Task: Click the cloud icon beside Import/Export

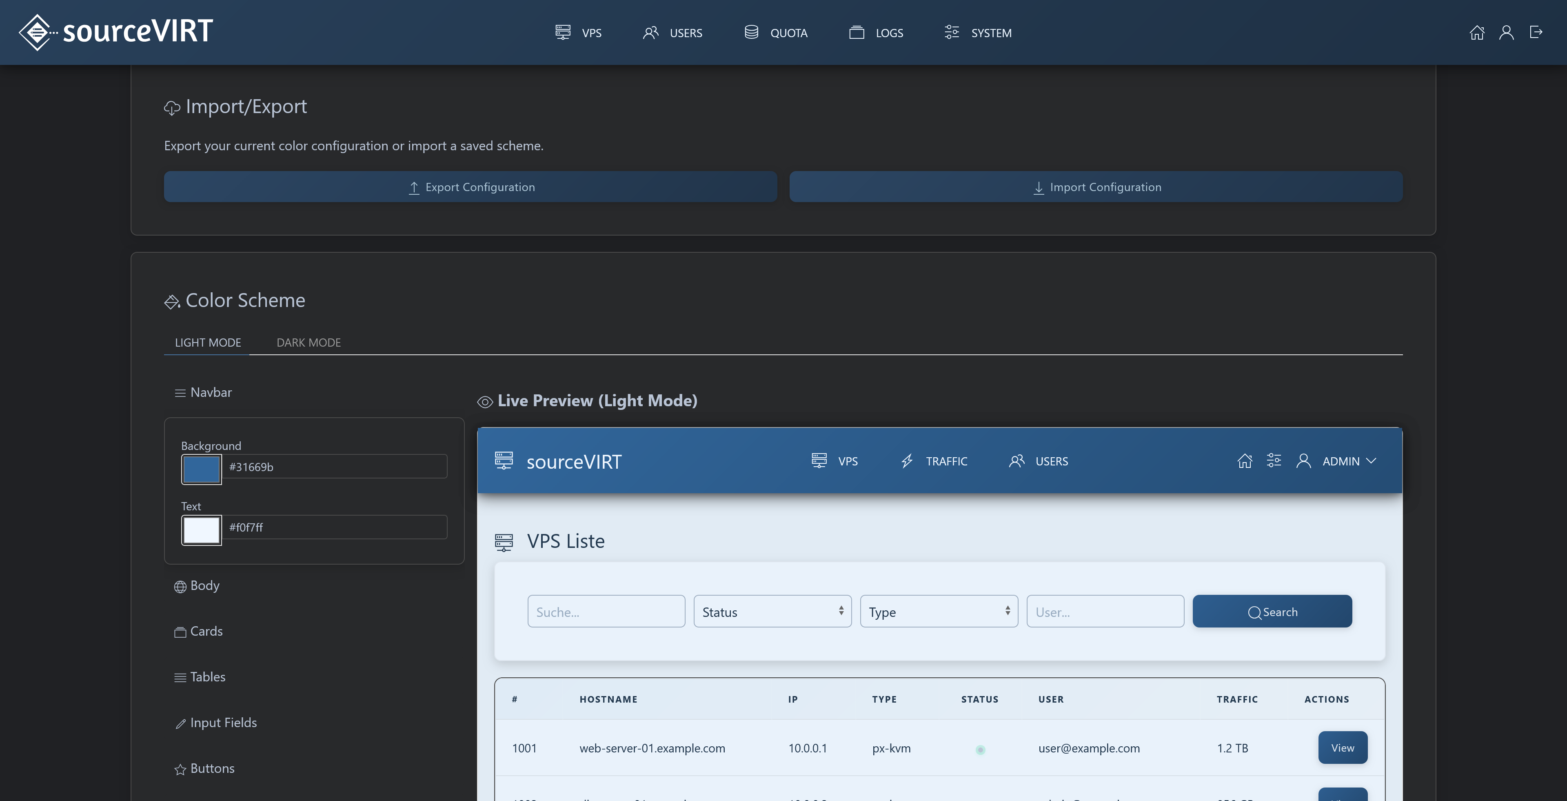Action: 172,108
